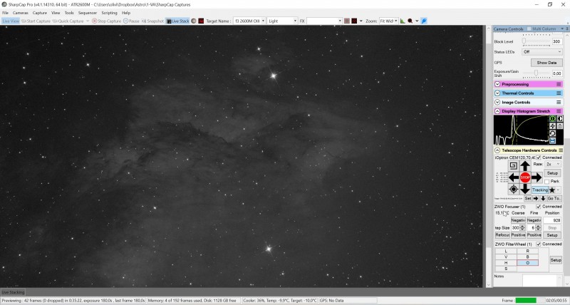Viewport: 570px width, 305px height.
Task: Open the Status LEDs dropdown
Action: click(542, 52)
